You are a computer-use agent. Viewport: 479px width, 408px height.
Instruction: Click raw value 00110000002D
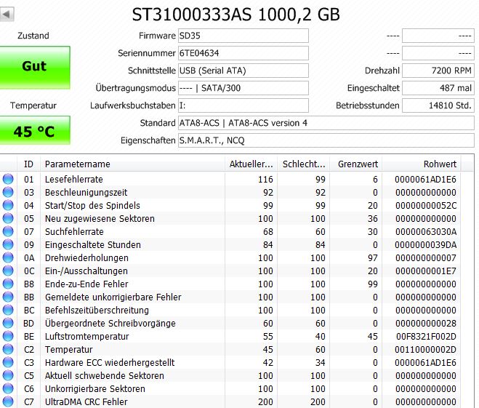click(425, 349)
